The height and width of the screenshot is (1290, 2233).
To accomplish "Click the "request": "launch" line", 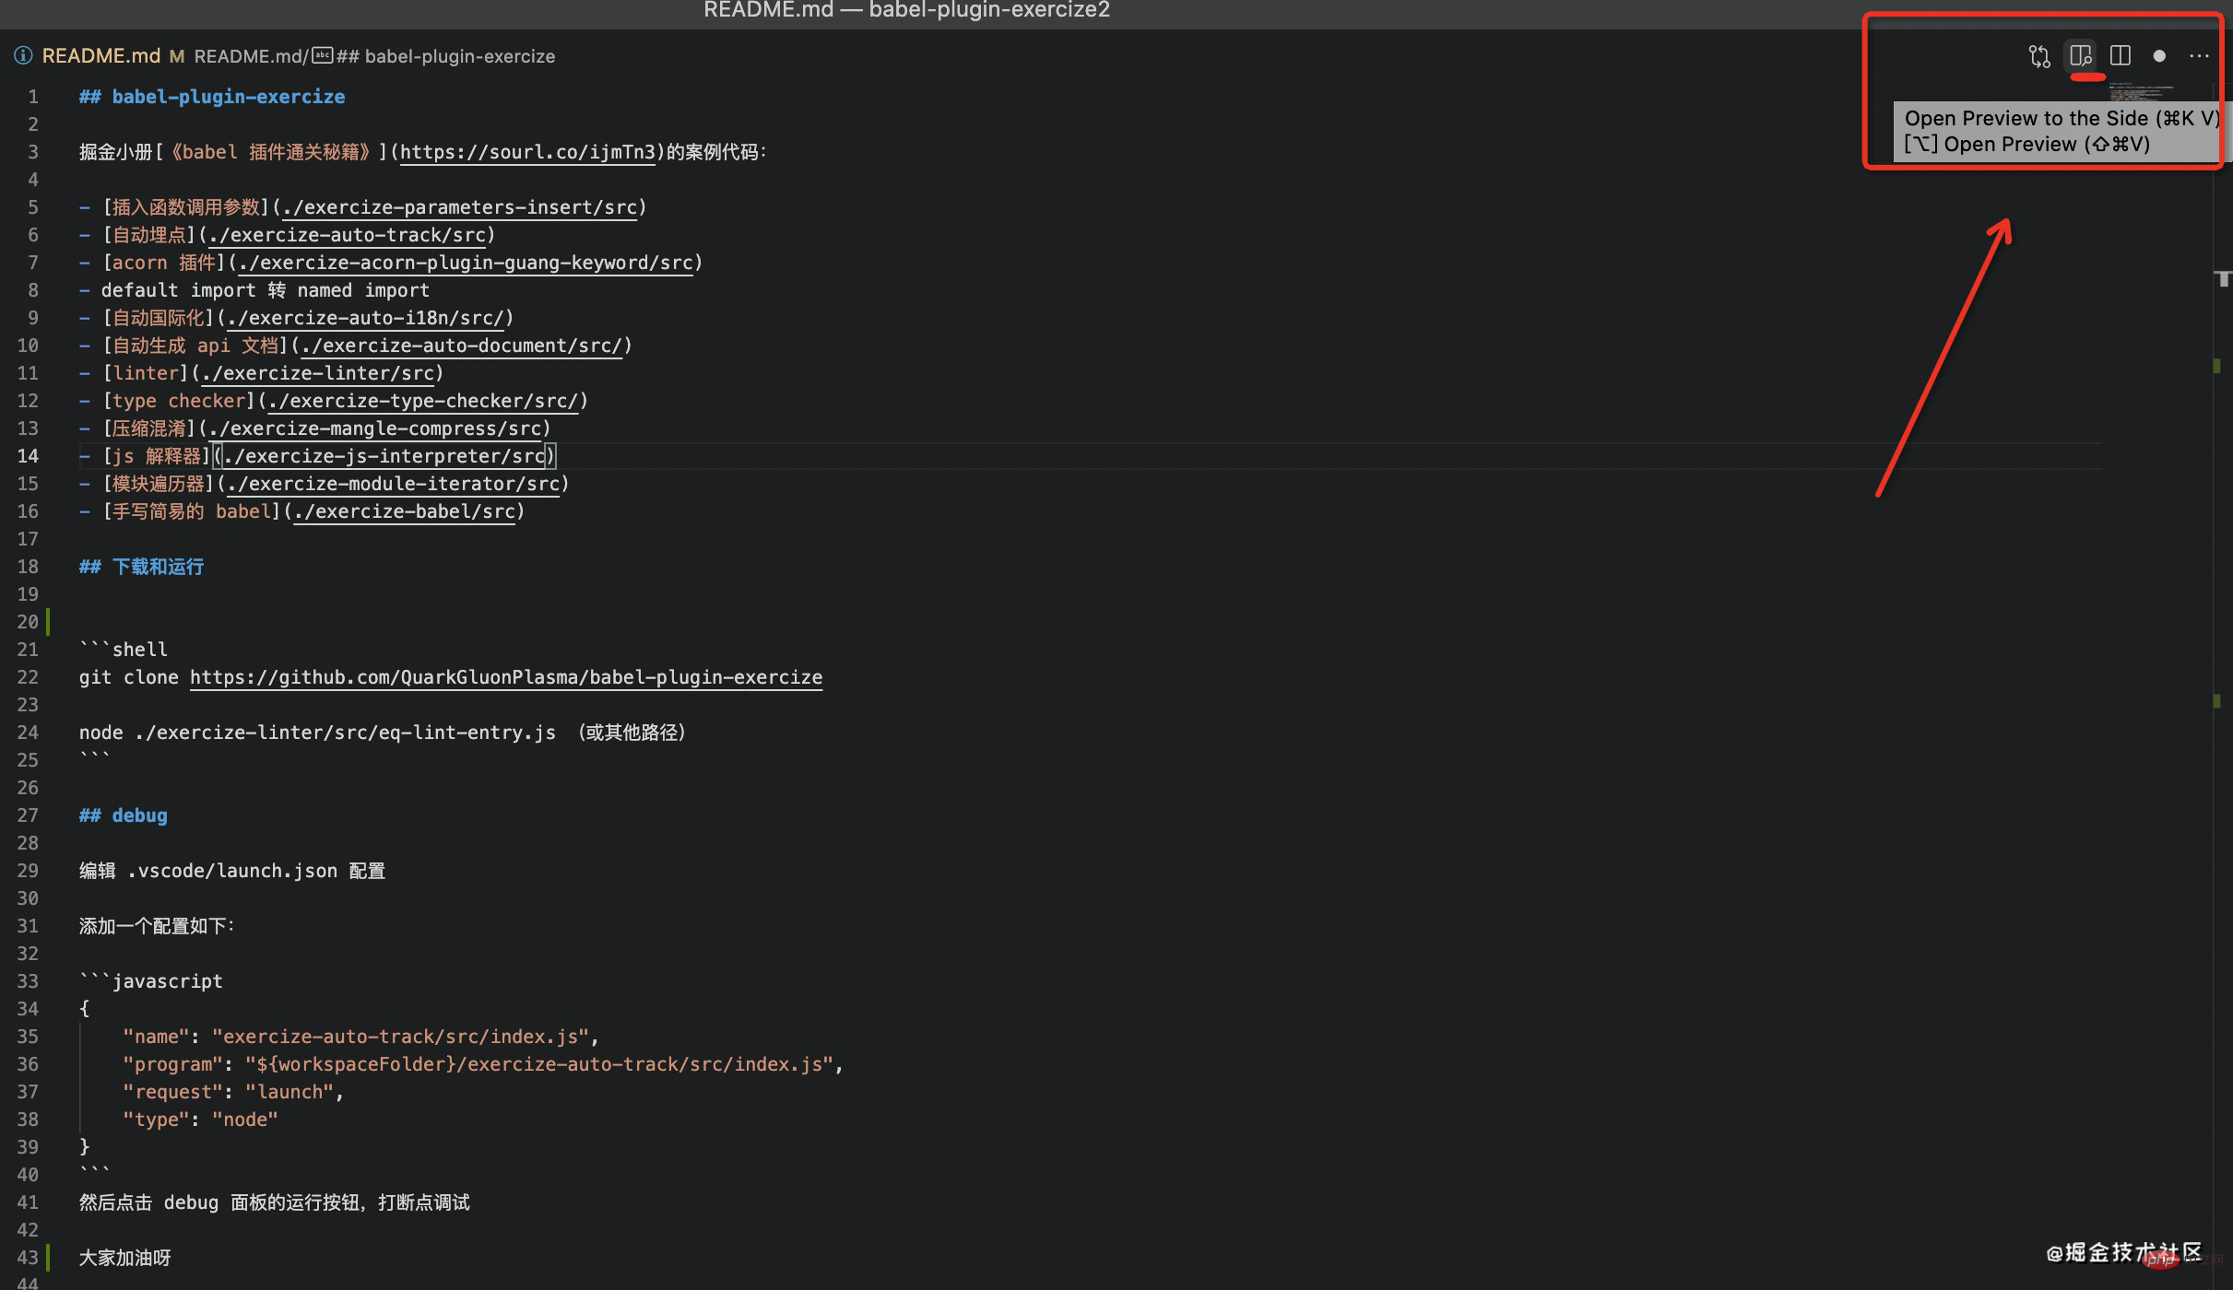I will pyautogui.click(x=233, y=1092).
